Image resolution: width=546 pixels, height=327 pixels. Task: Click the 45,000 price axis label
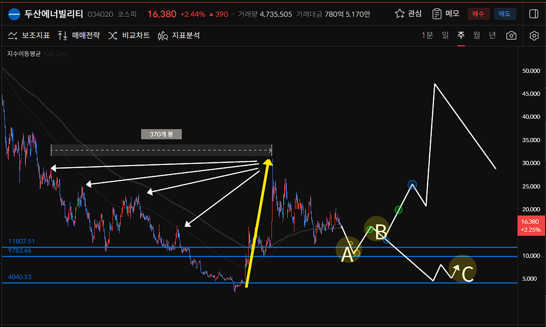click(x=531, y=94)
